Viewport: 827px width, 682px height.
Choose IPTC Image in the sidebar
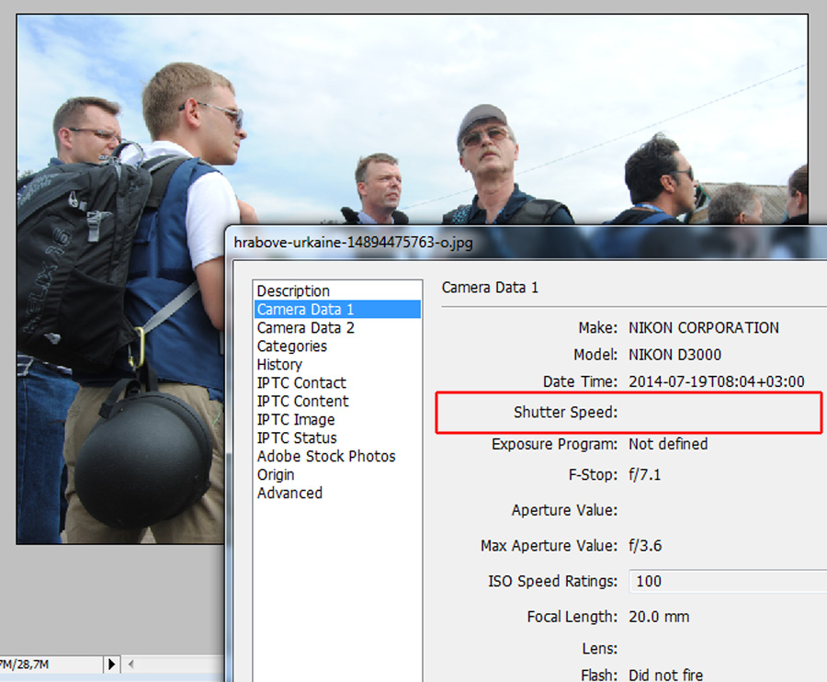tap(295, 420)
